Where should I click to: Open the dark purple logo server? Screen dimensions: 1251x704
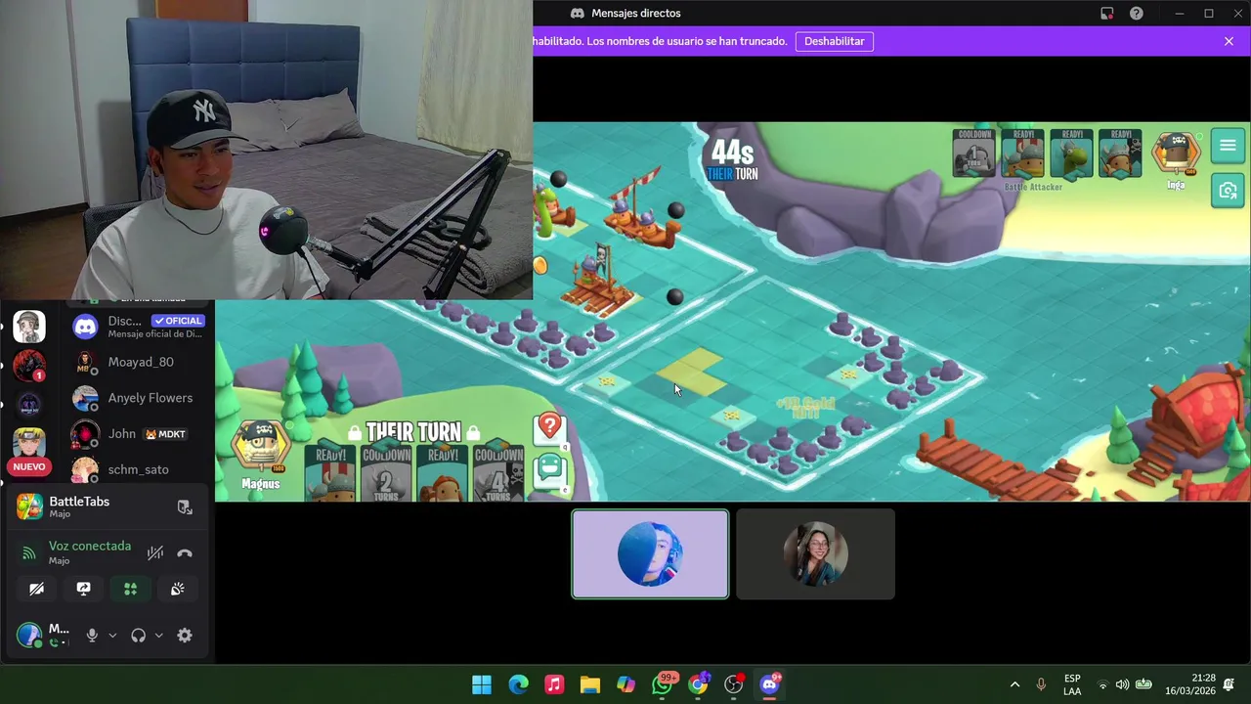pos(28,405)
